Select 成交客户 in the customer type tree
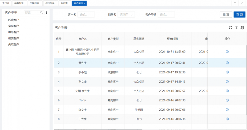The height and width of the screenshot is (130, 247). tap(14, 38)
